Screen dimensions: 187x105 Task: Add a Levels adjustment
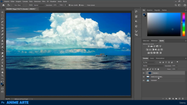click(151, 46)
